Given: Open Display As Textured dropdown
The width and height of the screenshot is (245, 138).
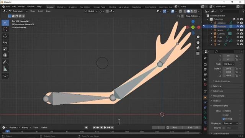Looking at the screenshot, I should click(230, 123).
